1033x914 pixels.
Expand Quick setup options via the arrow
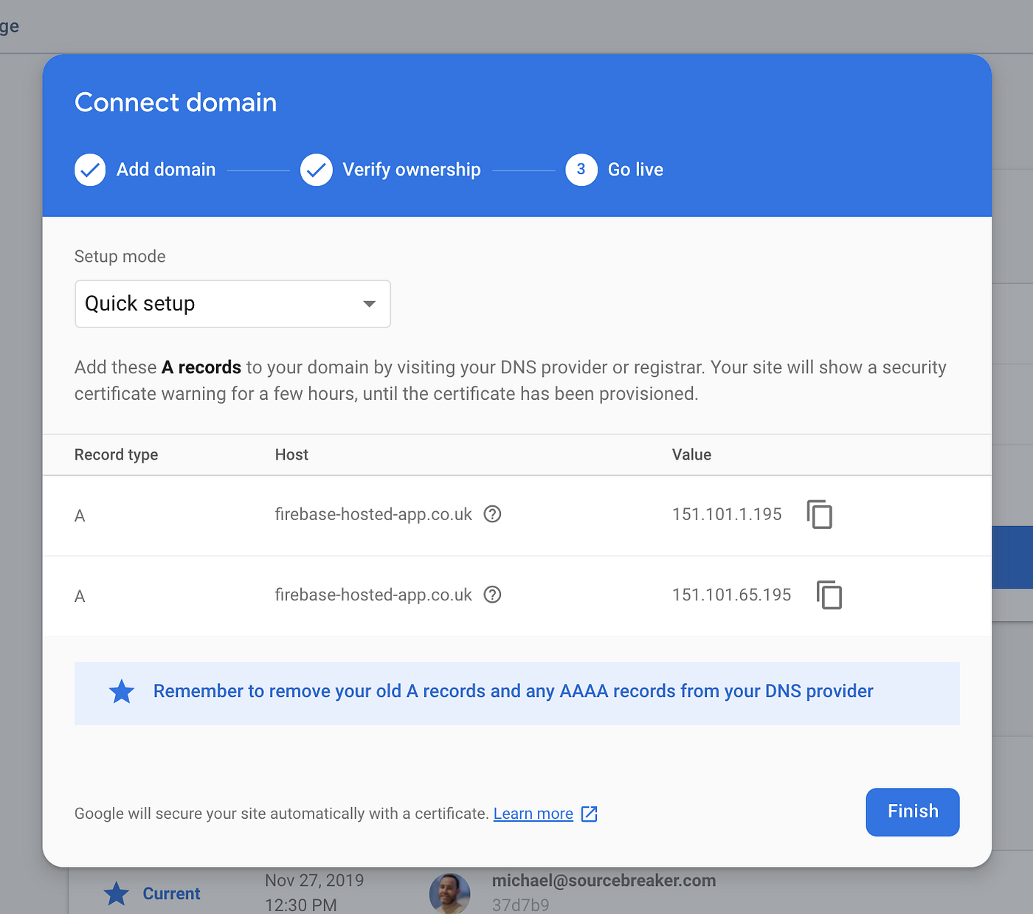[x=368, y=303]
